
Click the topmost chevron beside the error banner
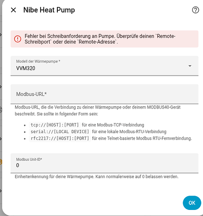coord(1,35)
